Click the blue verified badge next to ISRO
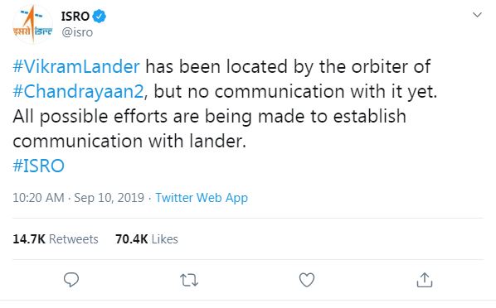The image size is (496, 308). 99,16
